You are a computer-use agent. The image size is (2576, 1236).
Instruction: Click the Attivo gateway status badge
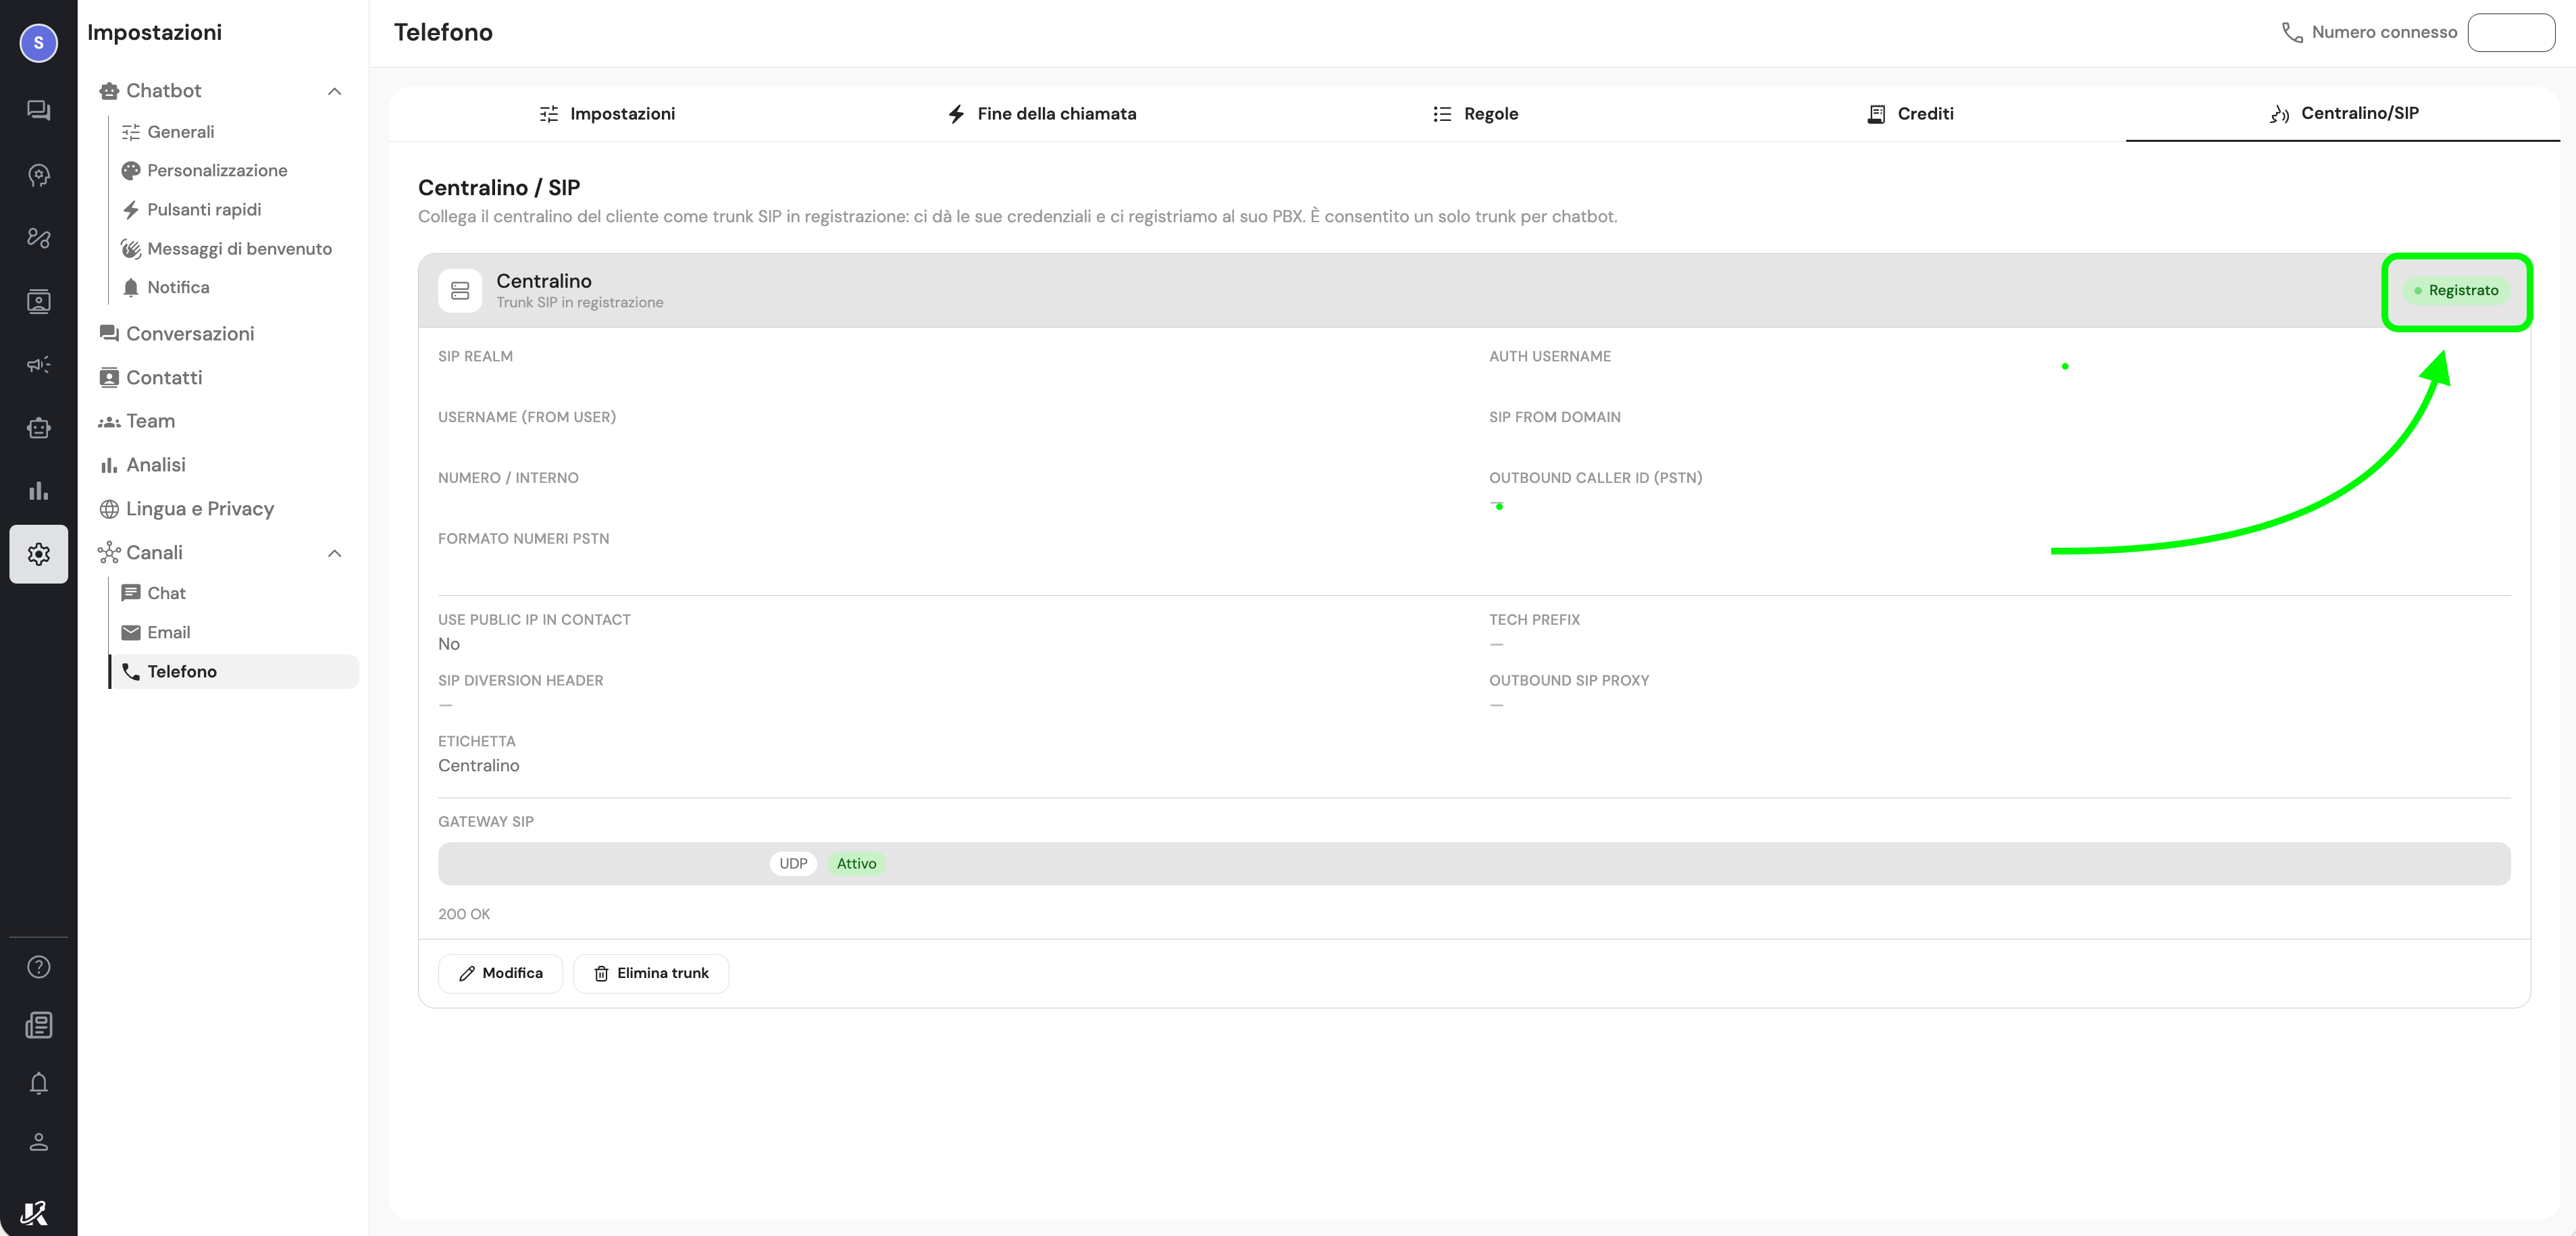click(856, 864)
